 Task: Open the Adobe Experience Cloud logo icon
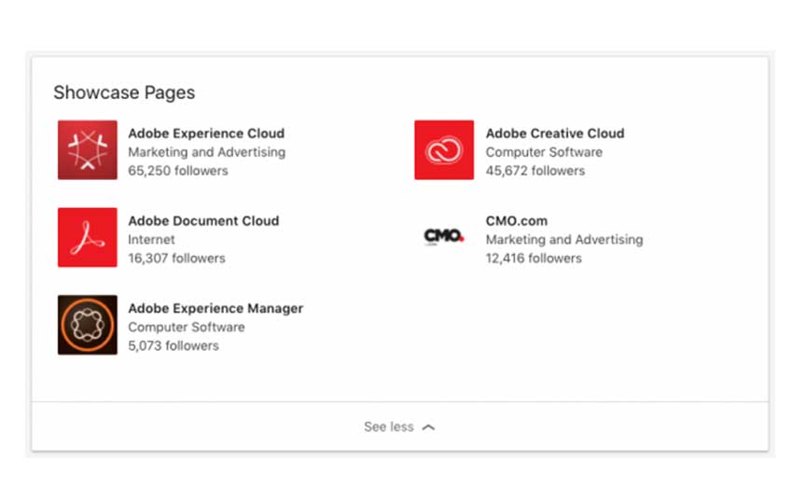pyautogui.click(x=88, y=149)
